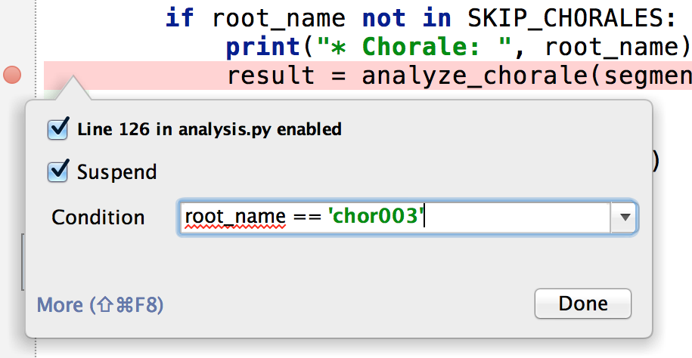Screen dimensions: 692x358
Task: Click the "Line 126 in analysis.py enabled" label
Action: pos(209,129)
